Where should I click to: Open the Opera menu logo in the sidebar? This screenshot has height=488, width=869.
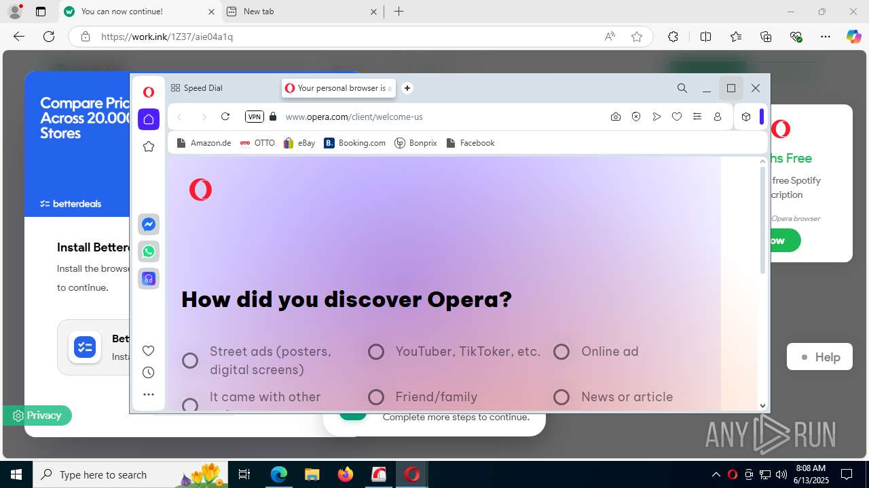(149, 92)
